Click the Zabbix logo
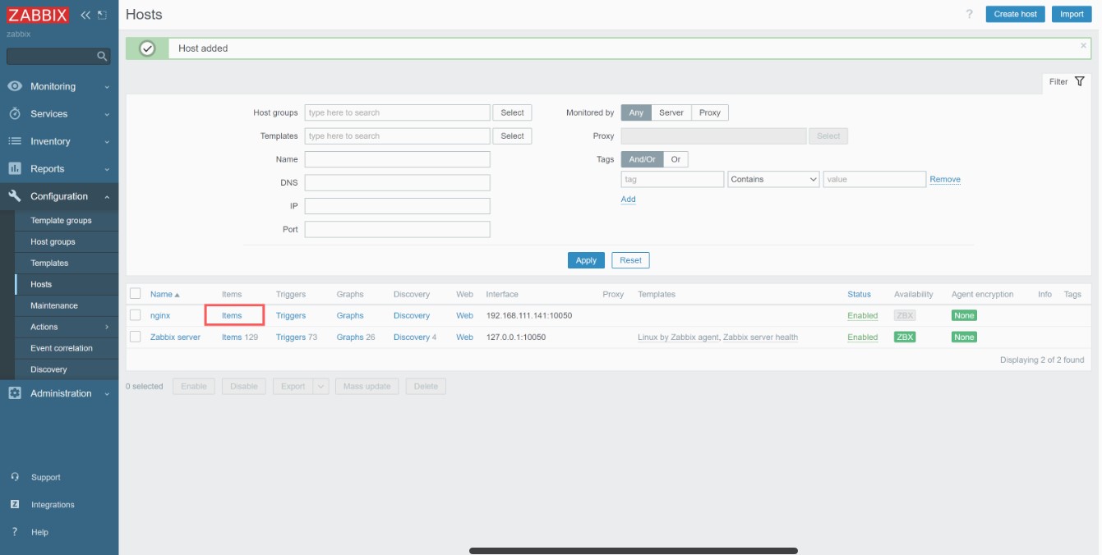Screen dimensions: 1102x555 [39, 15]
